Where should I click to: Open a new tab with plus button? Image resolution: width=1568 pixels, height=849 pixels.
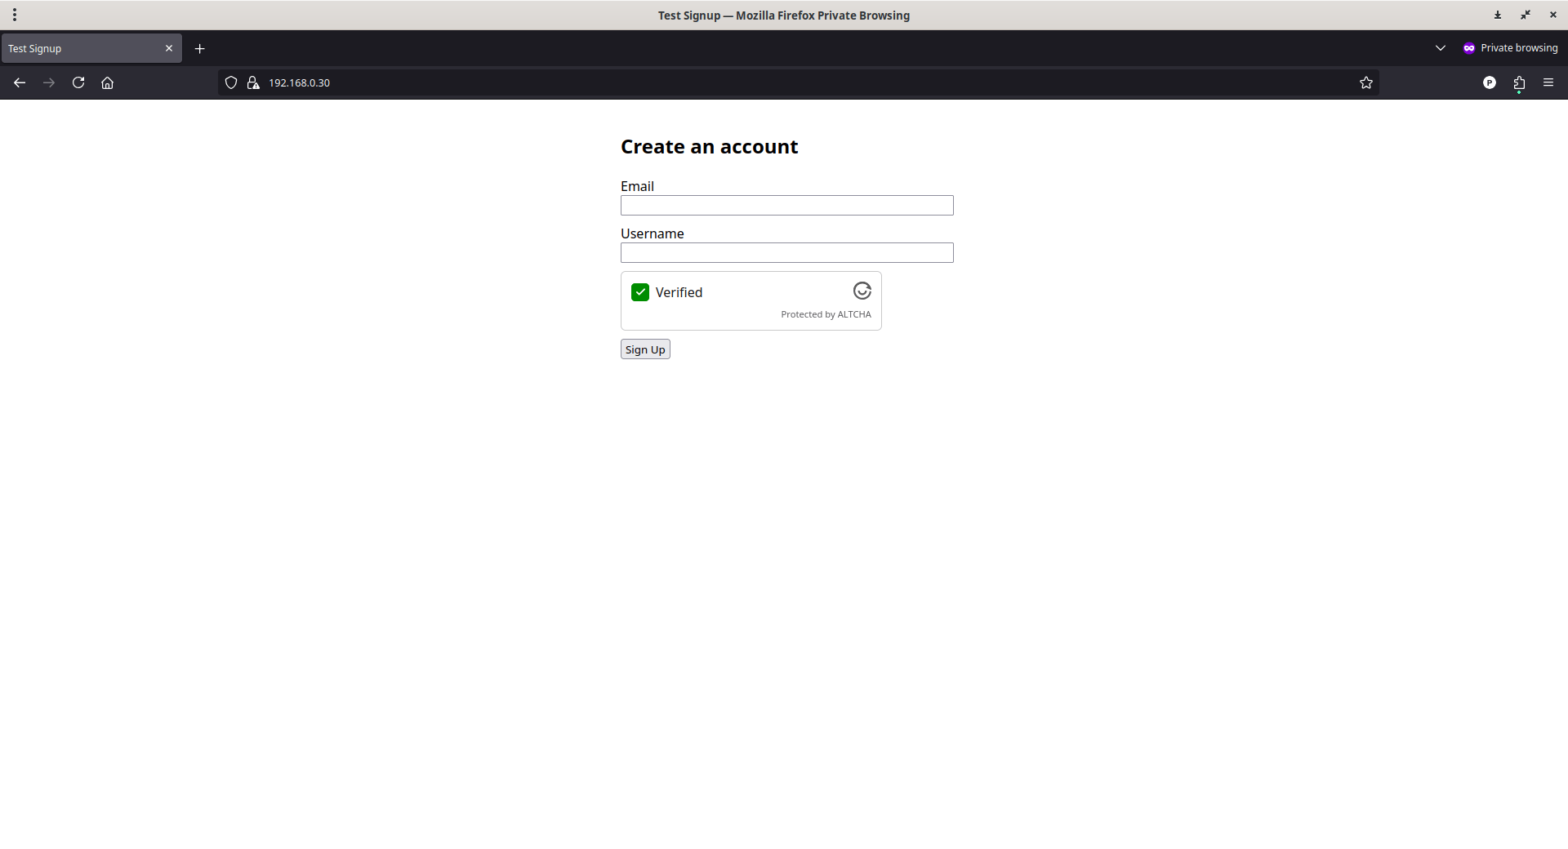click(199, 48)
